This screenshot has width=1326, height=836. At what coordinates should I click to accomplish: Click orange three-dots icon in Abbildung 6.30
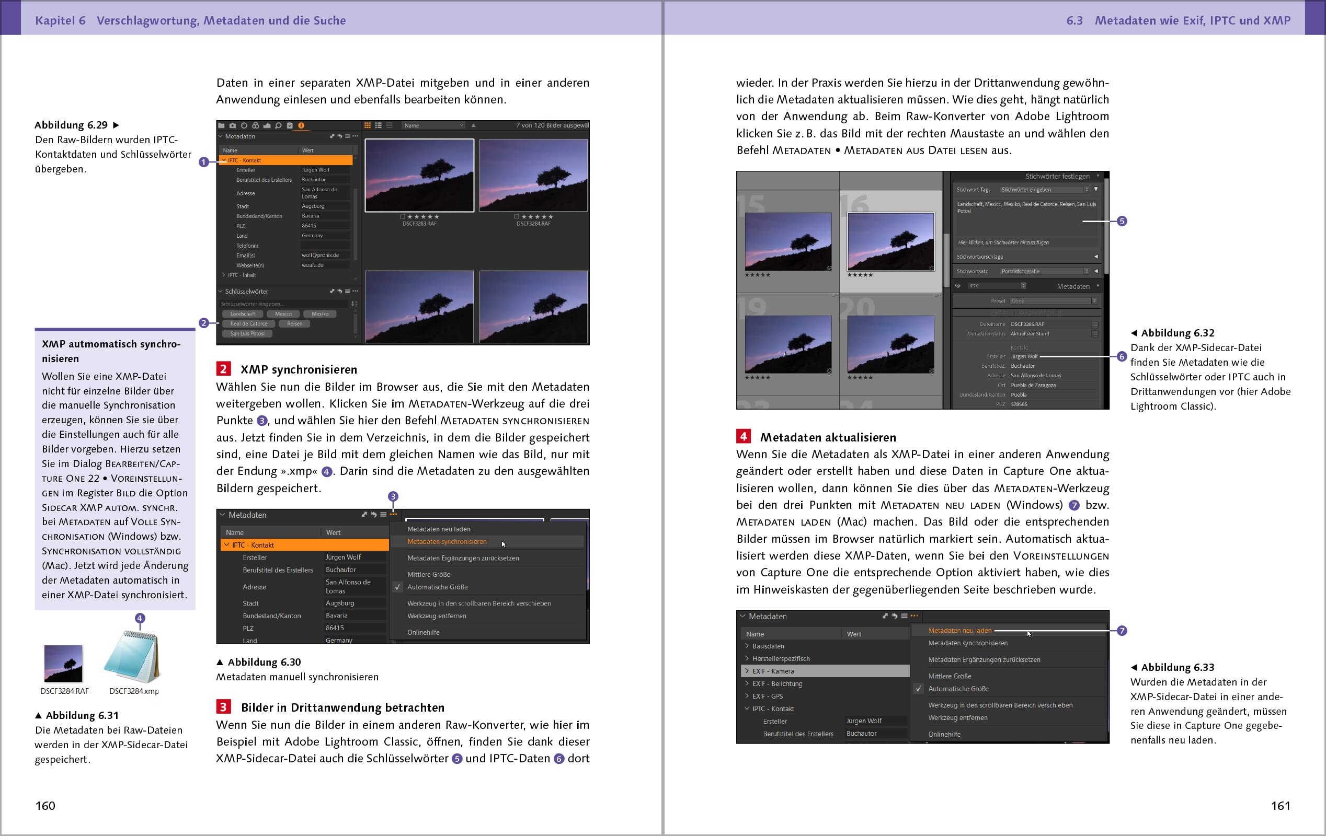[x=393, y=515]
